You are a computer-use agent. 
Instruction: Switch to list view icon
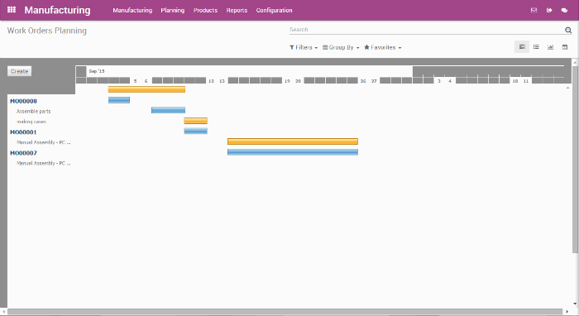[x=536, y=47]
